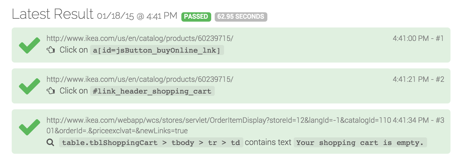Image resolution: width=461 pixels, height=159 pixels.
Task: Click the green checkmark of step #2
Action: 30,86
